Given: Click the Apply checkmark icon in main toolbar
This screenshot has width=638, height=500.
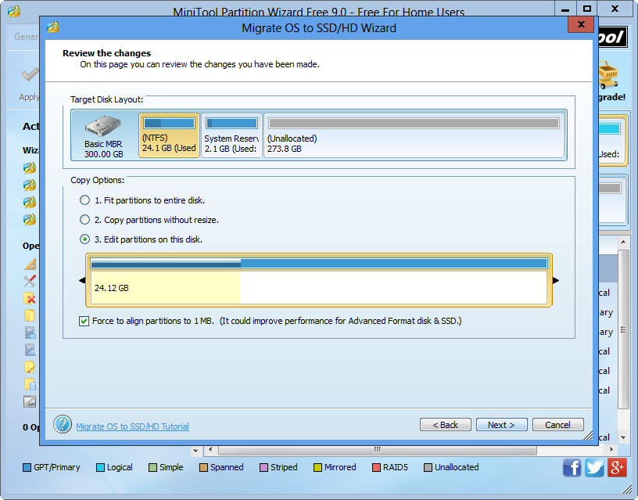Looking at the screenshot, I should [30, 74].
